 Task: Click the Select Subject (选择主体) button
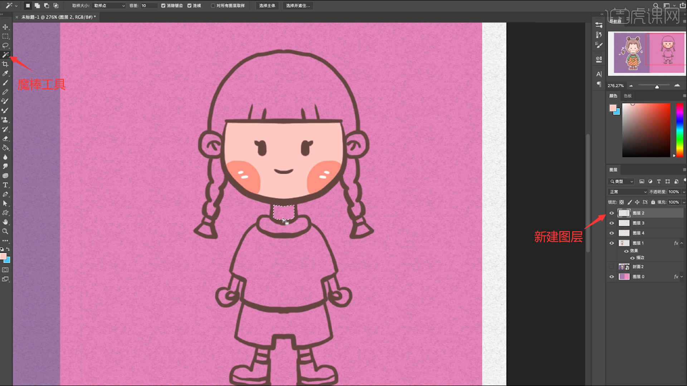click(x=267, y=6)
